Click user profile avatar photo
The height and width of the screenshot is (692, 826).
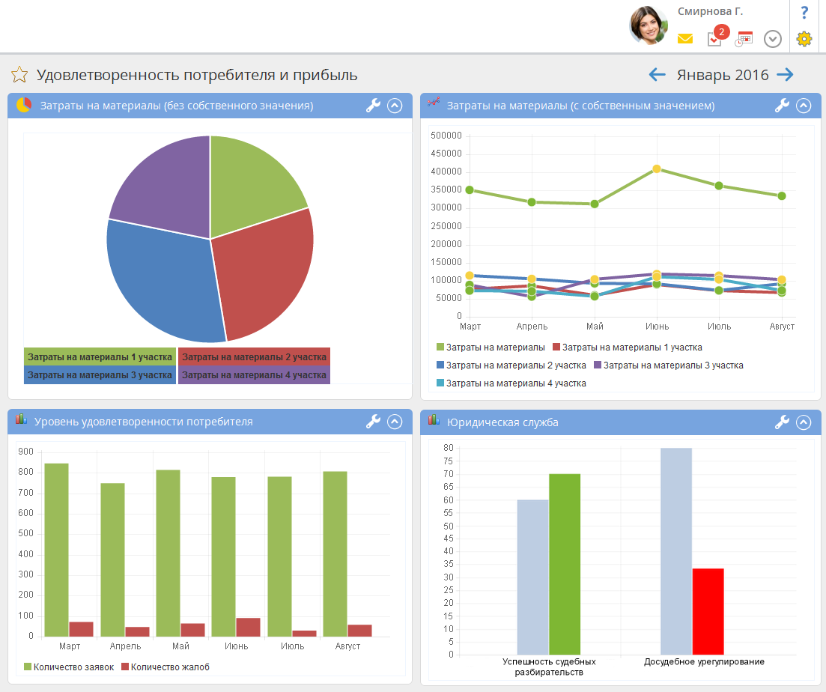click(649, 25)
